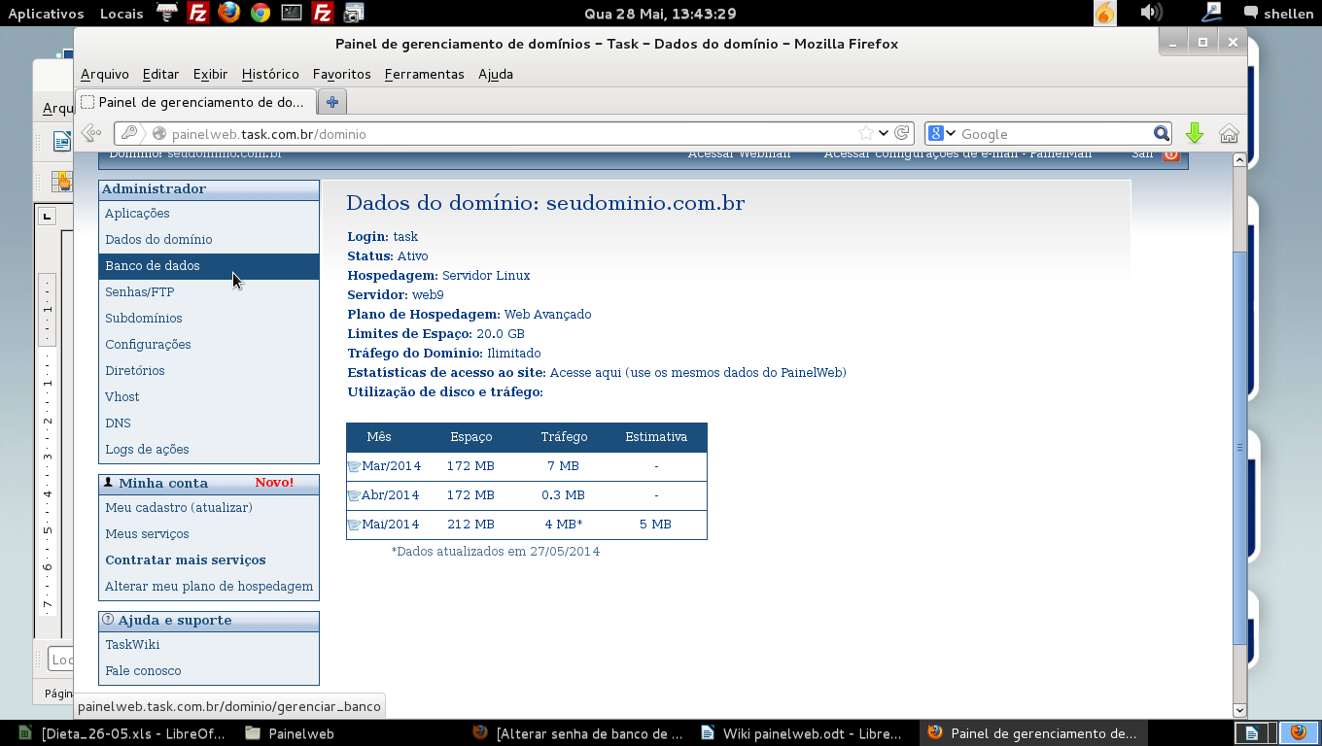
Task: Open the terminal launcher in top panel
Action: pyautogui.click(x=291, y=13)
